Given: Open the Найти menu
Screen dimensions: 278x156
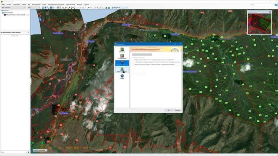Looking at the screenshot, I should click(x=24, y=5).
